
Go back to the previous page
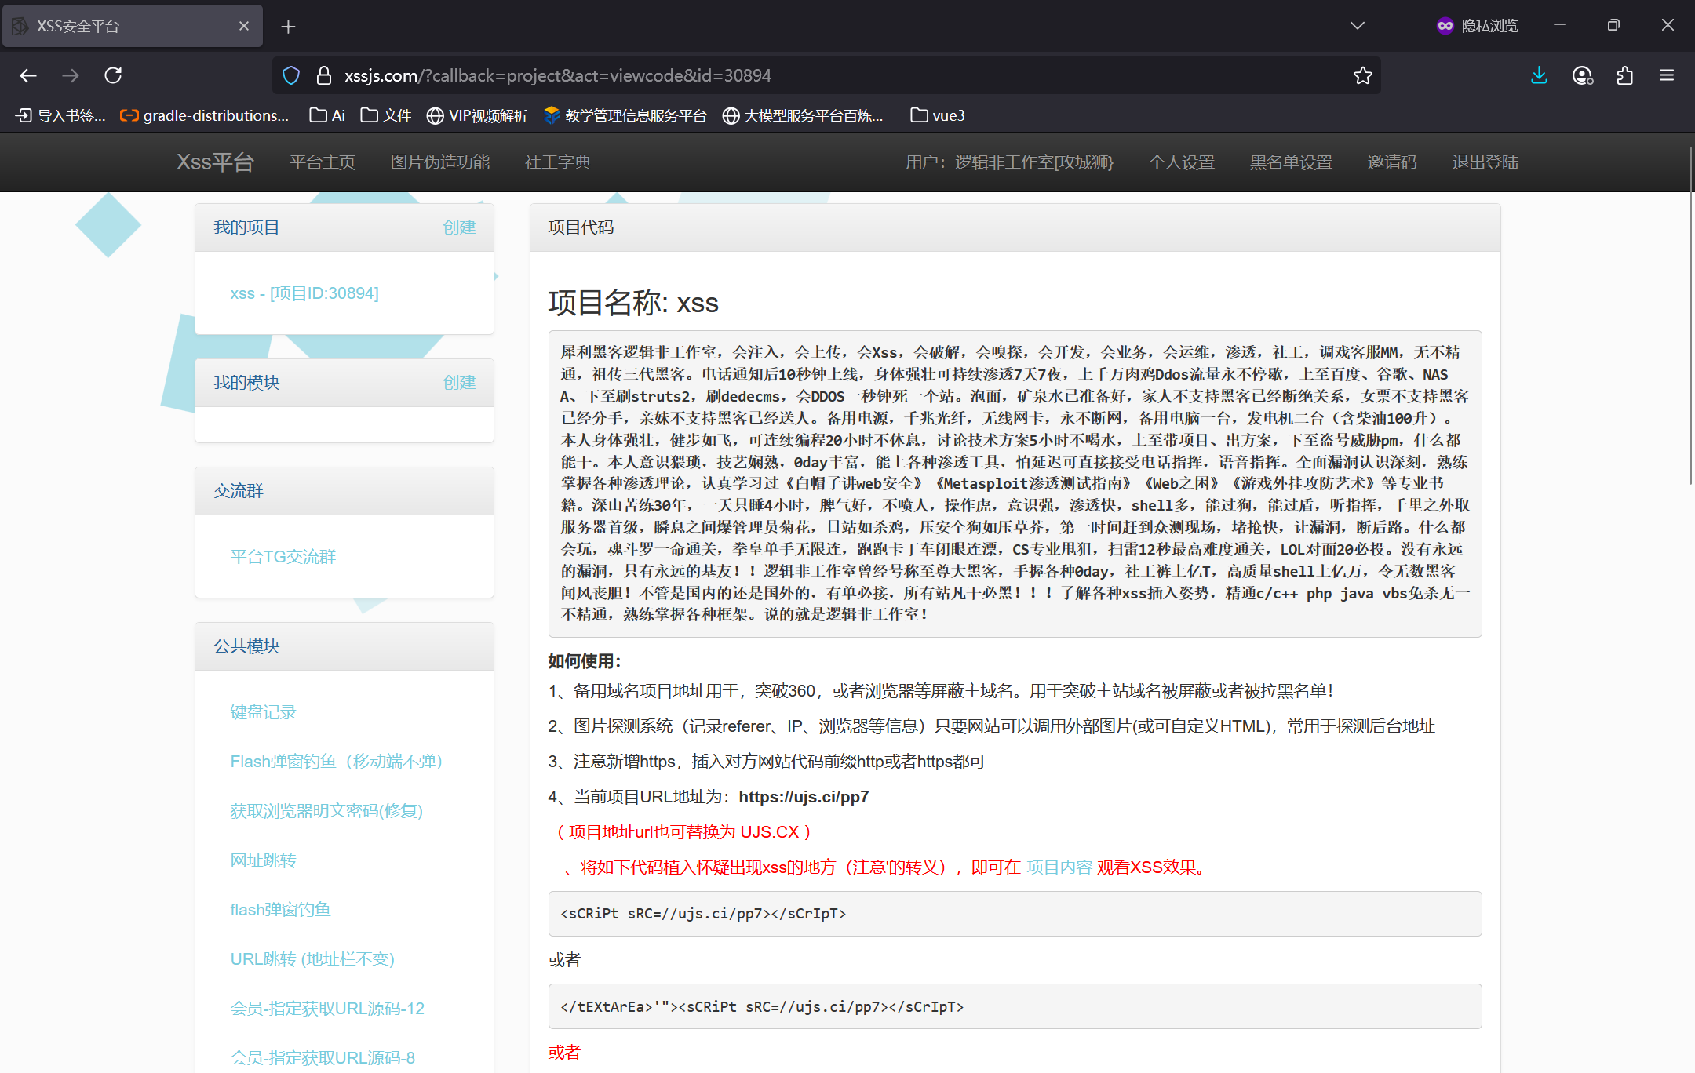tap(28, 75)
